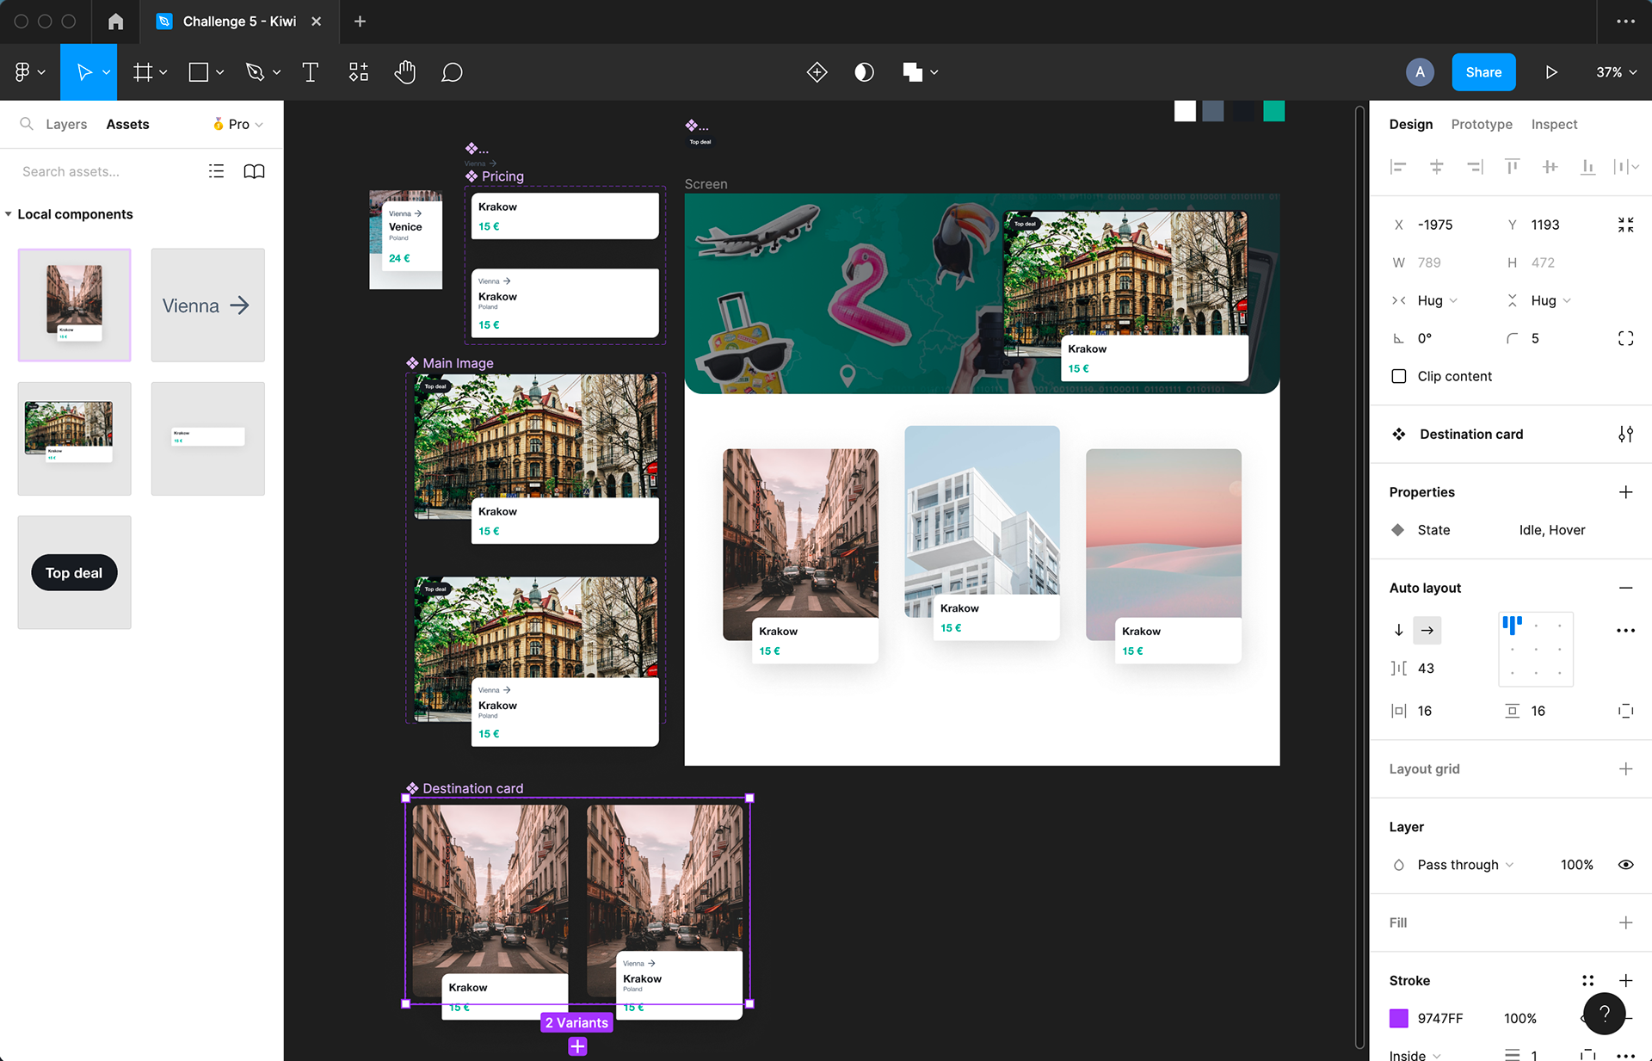Image resolution: width=1652 pixels, height=1061 pixels.
Task: Add a fill
Action: [1625, 922]
